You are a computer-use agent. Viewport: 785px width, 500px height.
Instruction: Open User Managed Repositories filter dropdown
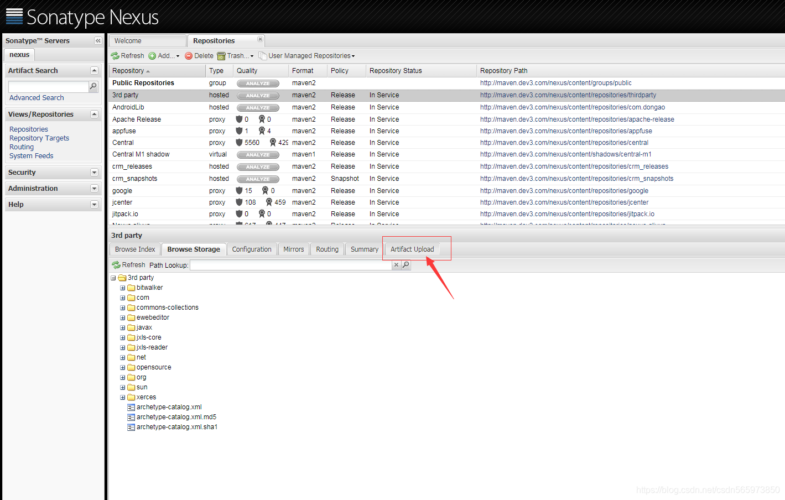click(307, 56)
